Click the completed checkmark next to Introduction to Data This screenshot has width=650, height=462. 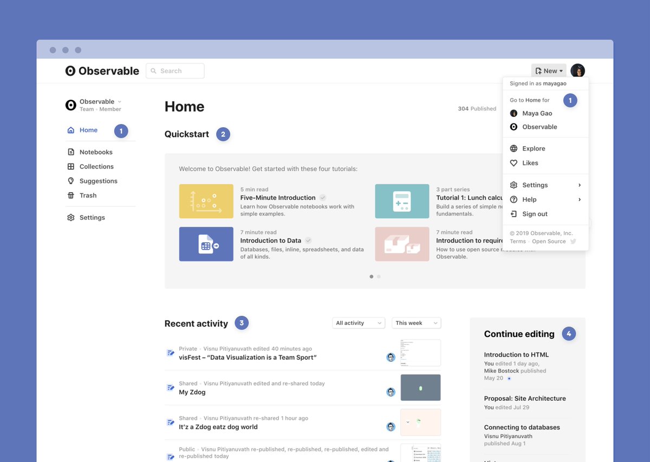coord(308,240)
